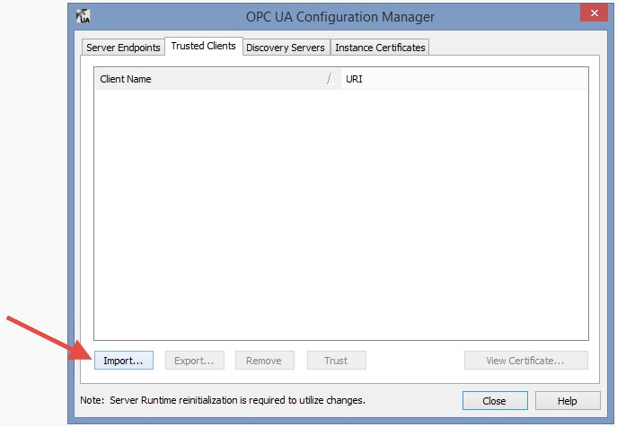The image size is (617, 427).
Task: Click the Client Name sort arrow indicator
Action: (331, 79)
